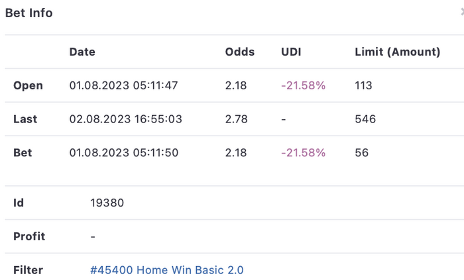Viewport: 464px width, 280px height.
Task: Click the Odds column header
Action: click(239, 52)
